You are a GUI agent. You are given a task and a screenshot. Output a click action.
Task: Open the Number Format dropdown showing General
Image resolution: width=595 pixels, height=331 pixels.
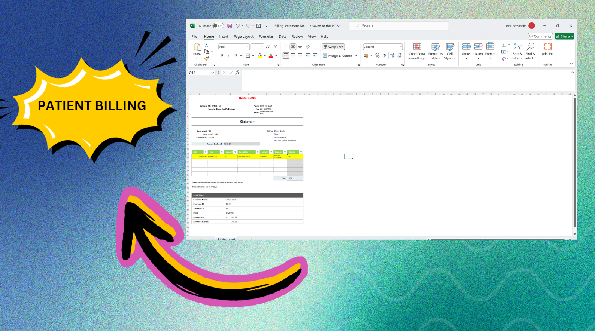pos(401,47)
